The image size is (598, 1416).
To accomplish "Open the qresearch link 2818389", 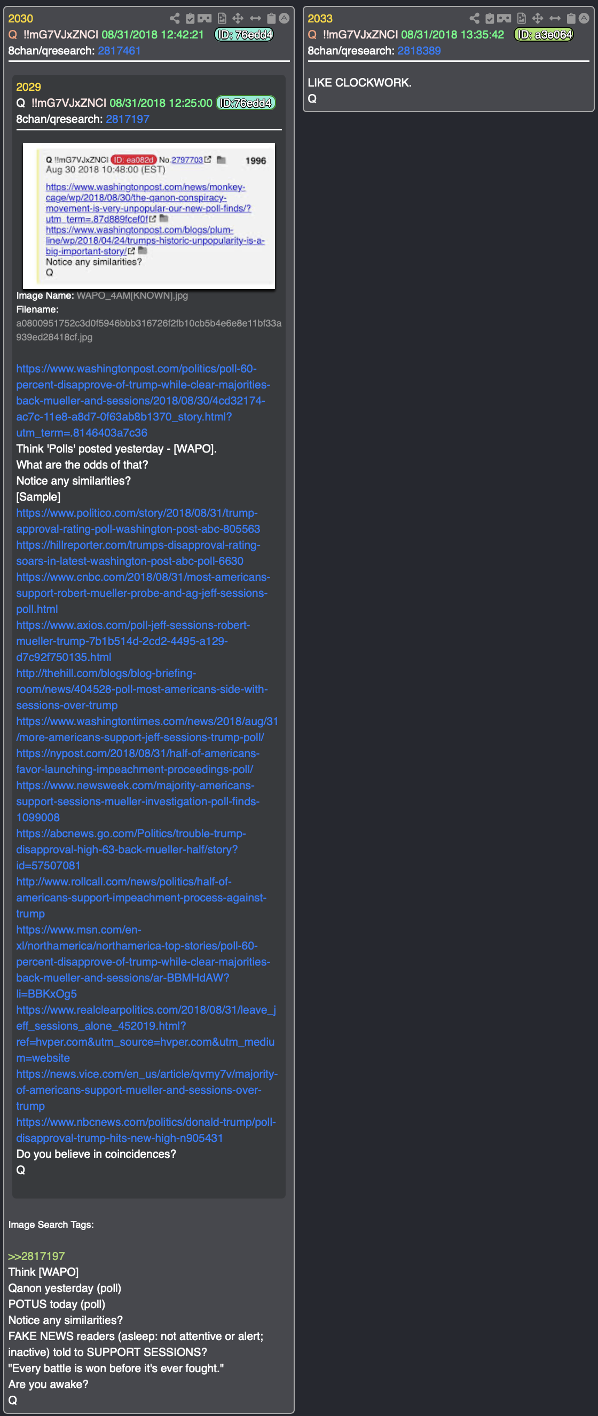I will tap(419, 51).
